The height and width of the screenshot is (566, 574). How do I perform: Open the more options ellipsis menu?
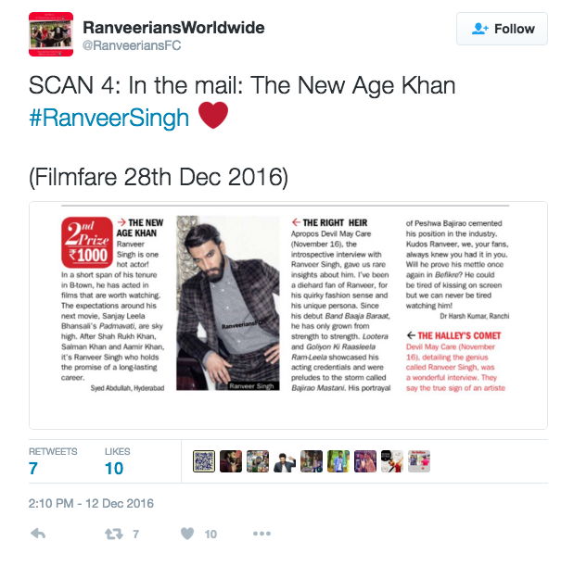tap(261, 534)
